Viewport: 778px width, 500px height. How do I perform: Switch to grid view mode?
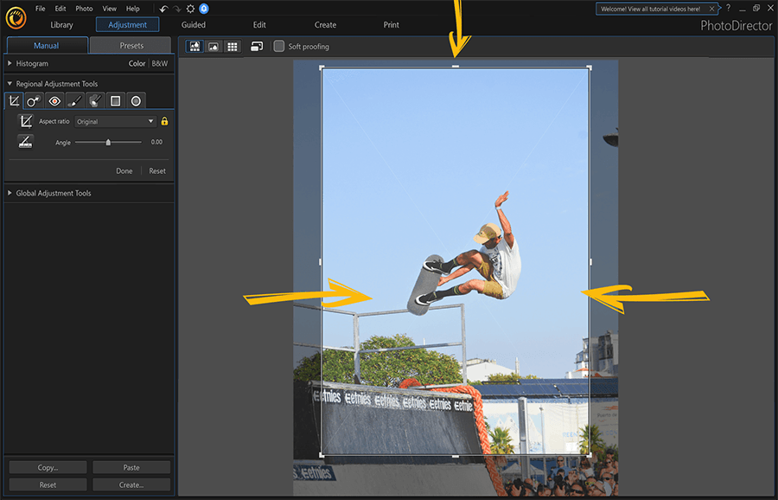(x=232, y=46)
